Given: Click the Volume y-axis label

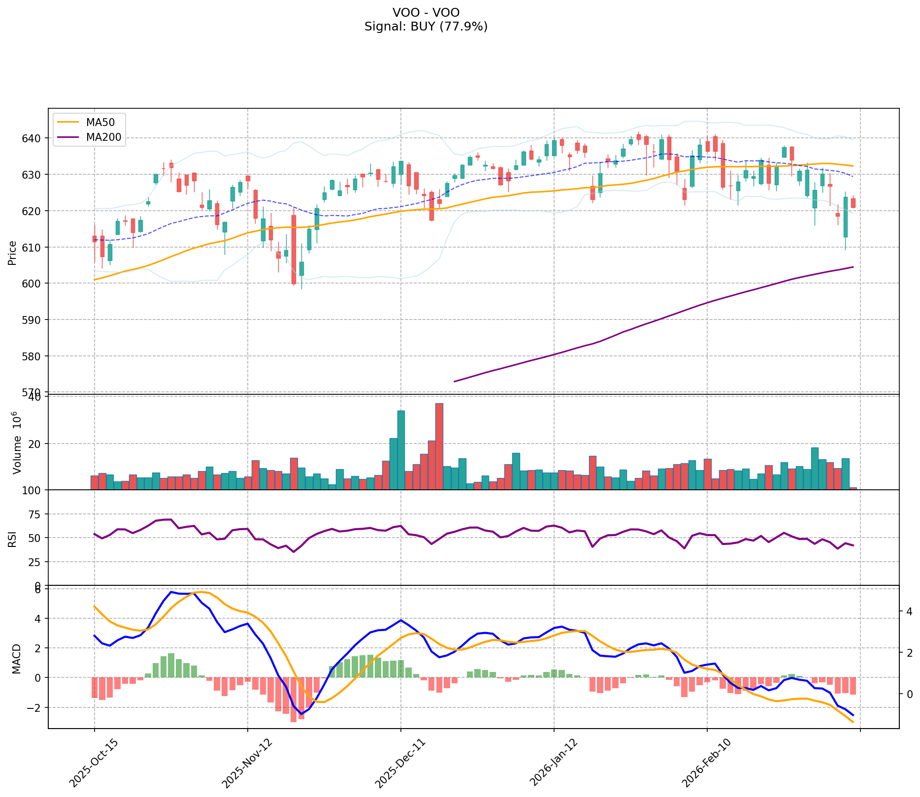Looking at the screenshot, I should coord(17,443).
